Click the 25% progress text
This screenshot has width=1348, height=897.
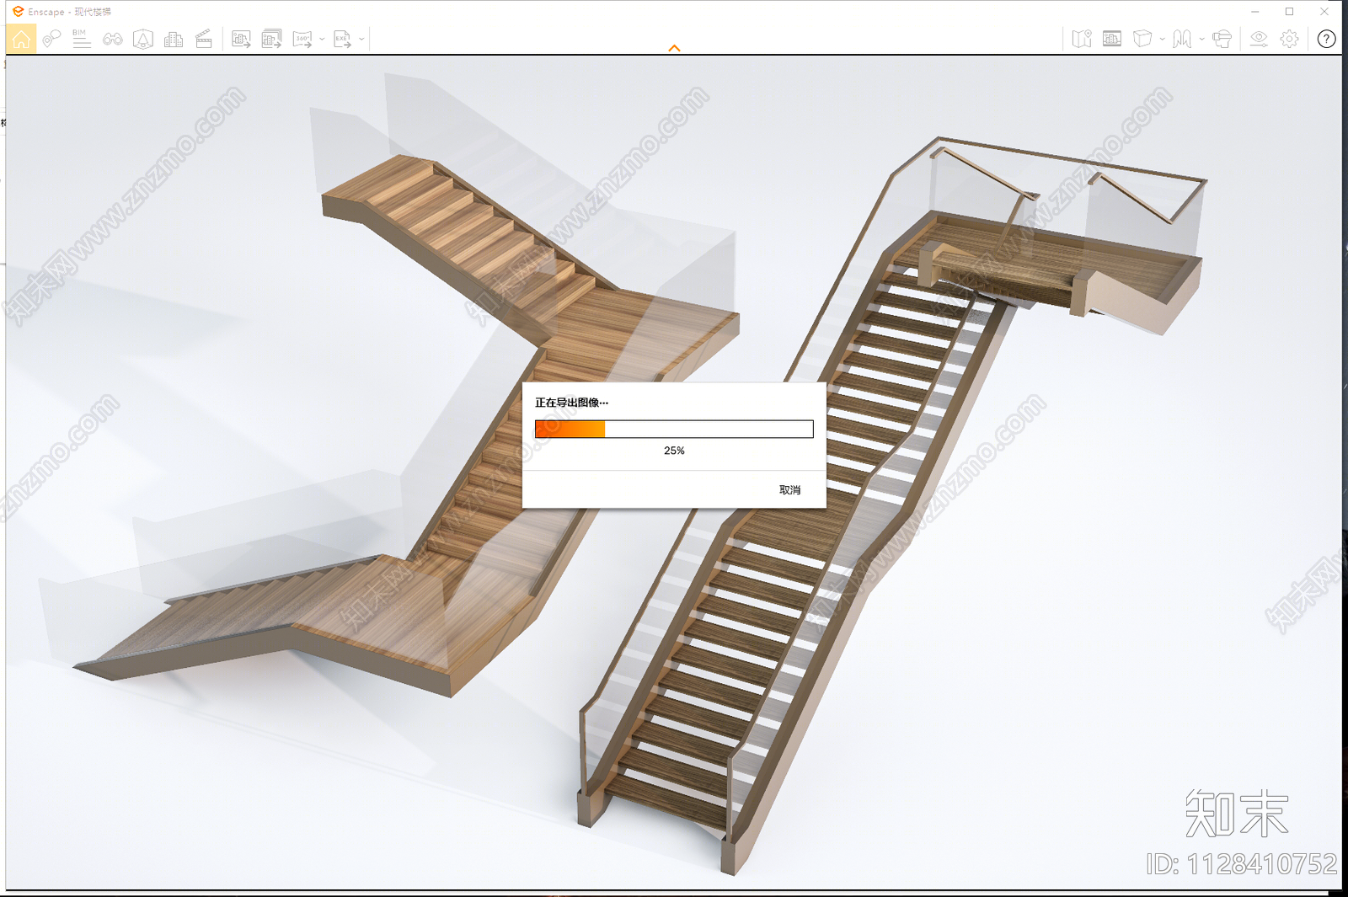tap(674, 451)
